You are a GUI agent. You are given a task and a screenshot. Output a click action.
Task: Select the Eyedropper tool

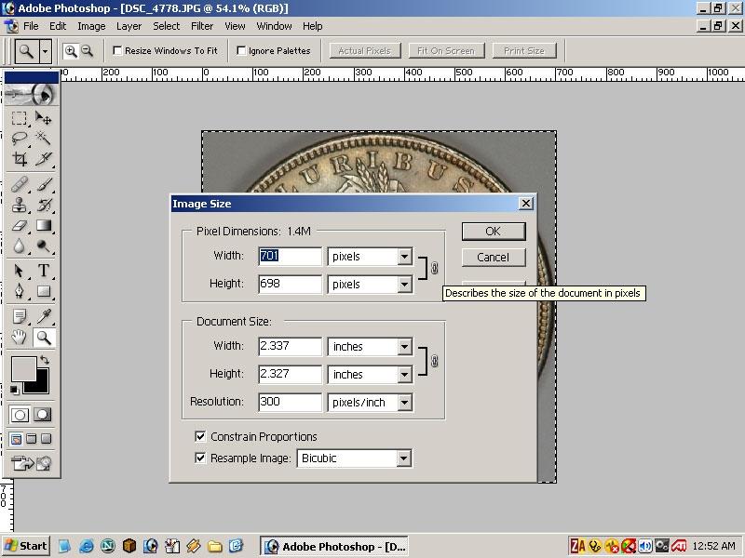click(x=43, y=316)
